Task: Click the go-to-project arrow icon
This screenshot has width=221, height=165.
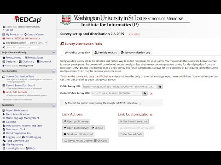Action: (4, 47)
